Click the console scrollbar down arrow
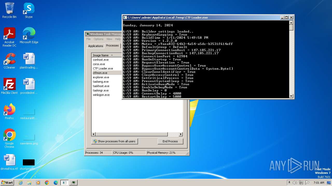Screen dimensions: 332x186 291,96
